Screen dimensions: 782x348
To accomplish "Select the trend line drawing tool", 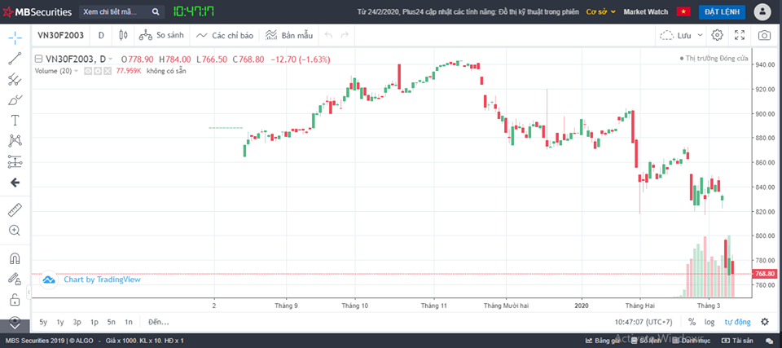I will coord(15,59).
